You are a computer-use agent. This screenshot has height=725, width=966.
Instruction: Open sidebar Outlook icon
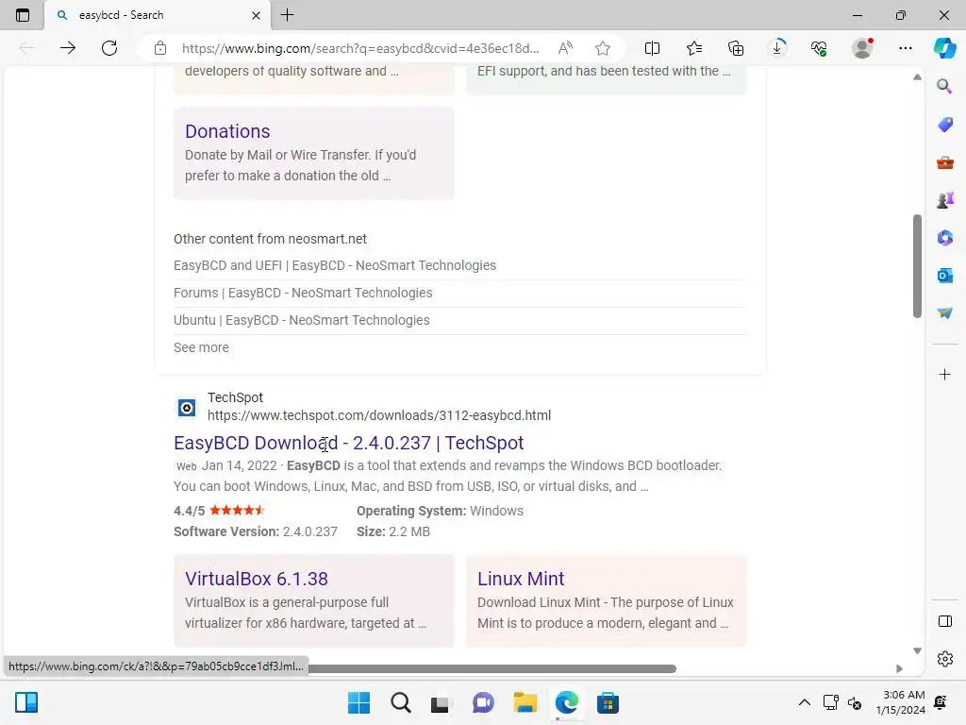click(944, 276)
